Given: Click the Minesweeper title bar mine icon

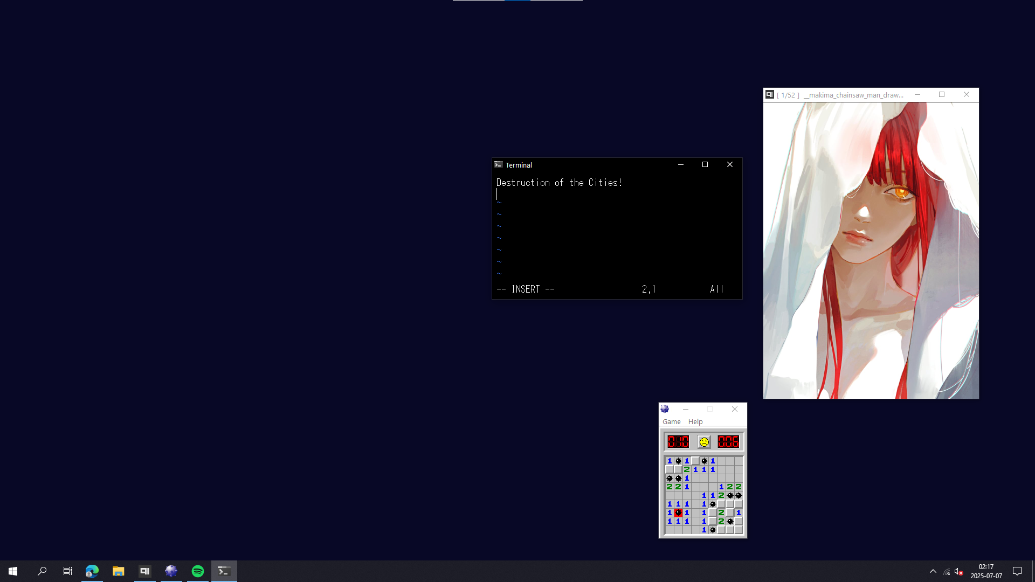Looking at the screenshot, I should [665, 409].
